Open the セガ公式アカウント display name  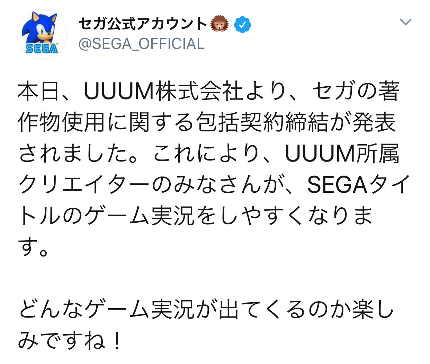(143, 24)
